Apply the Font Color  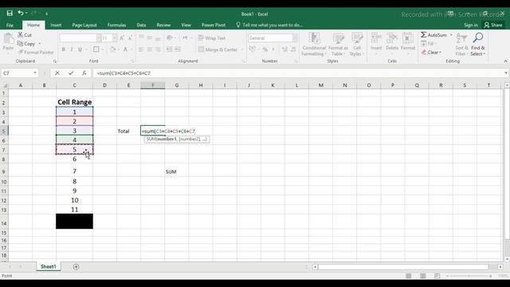tap(125, 49)
